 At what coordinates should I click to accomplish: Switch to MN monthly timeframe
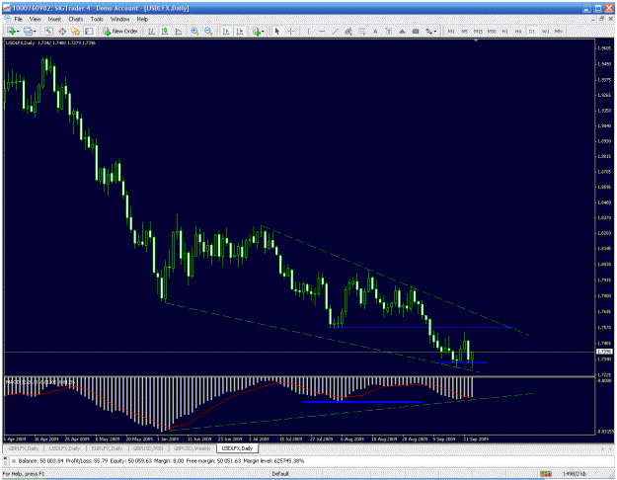pos(559,31)
